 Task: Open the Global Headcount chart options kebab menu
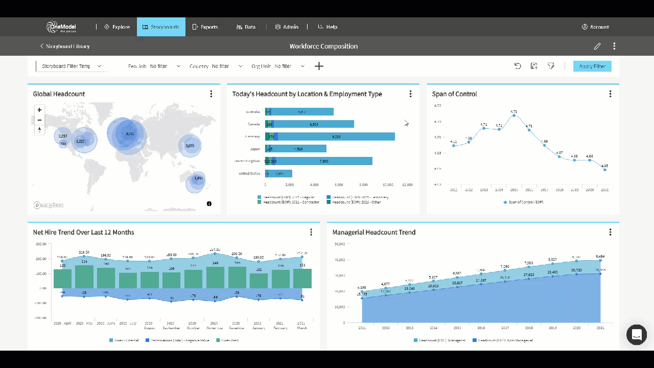[211, 94]
